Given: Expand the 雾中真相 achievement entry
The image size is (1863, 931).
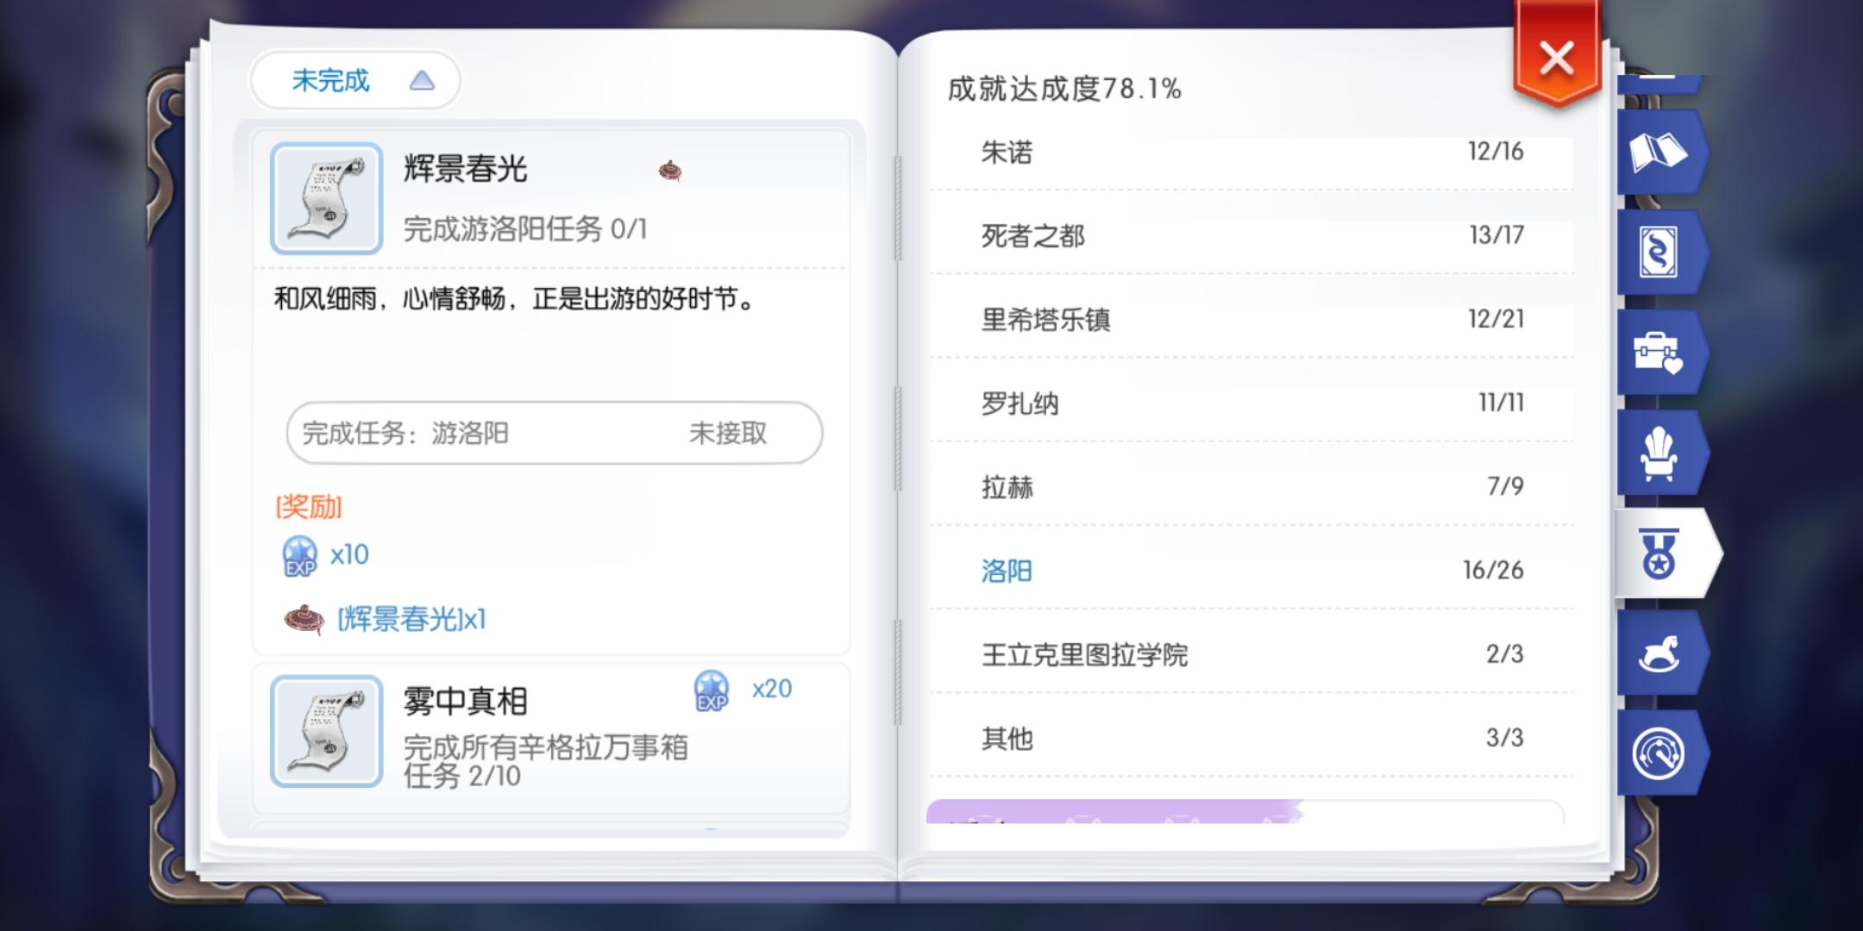Looking at the screenshot, I should coord(551,739).
